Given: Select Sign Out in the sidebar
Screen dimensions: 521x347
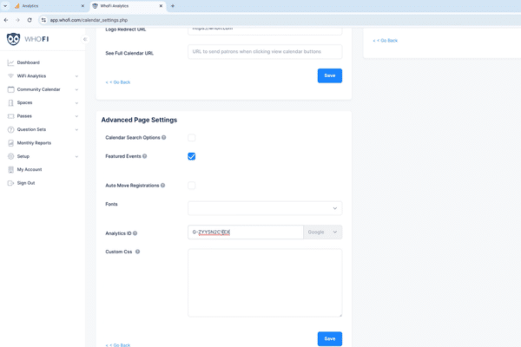Looking at the screenshot, I should [x=26, y=183].
